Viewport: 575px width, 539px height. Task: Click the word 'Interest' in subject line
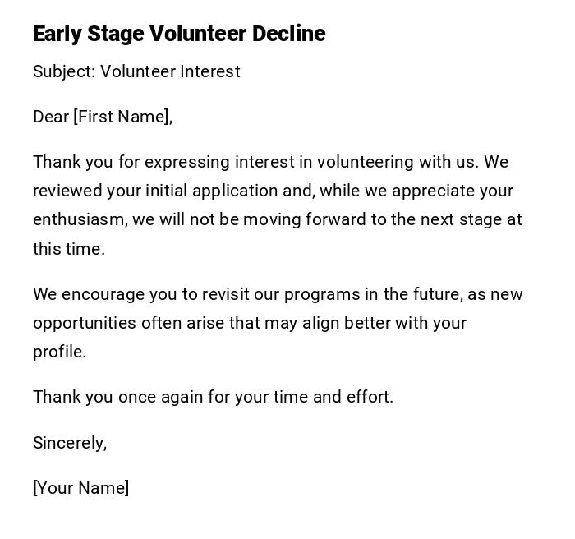(x=210, y=71)
